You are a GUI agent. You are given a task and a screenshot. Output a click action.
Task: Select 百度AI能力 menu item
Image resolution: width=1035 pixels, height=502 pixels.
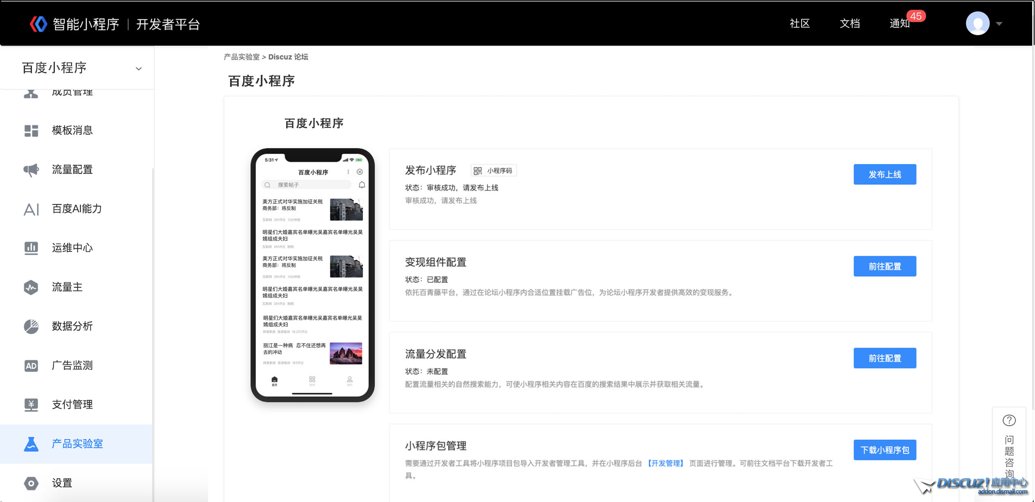point(76,209)
